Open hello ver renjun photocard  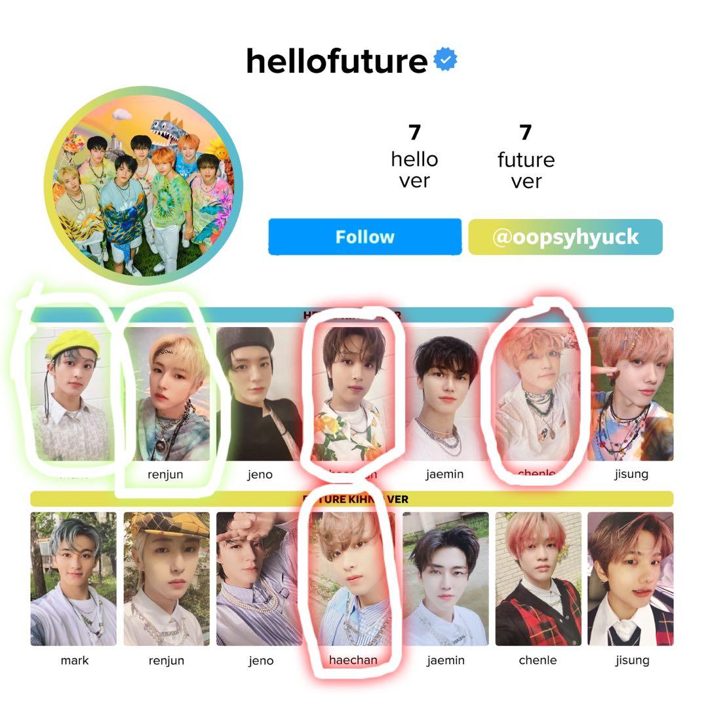167,394
